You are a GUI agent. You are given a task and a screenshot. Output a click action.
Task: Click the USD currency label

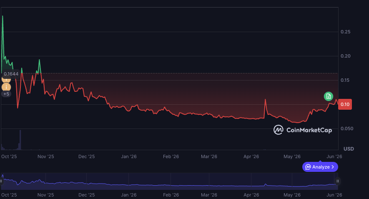(x=349, y=149)
